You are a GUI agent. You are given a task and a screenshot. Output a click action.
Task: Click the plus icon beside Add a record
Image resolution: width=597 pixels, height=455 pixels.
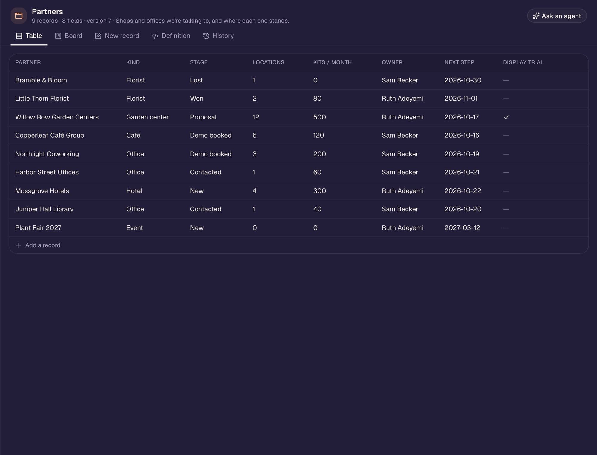(x=19, y=245)
